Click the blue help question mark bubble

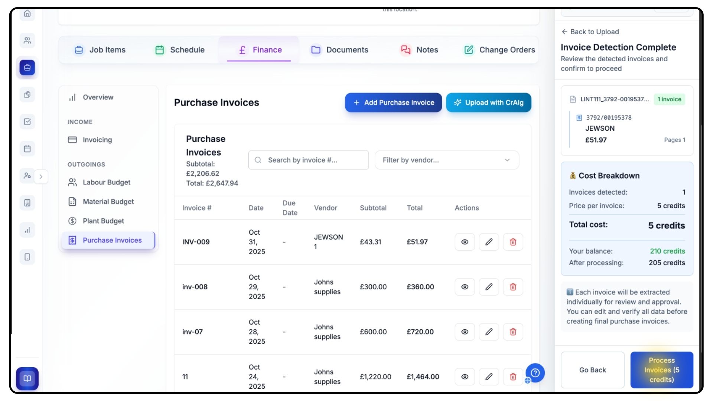click(535, 373)
